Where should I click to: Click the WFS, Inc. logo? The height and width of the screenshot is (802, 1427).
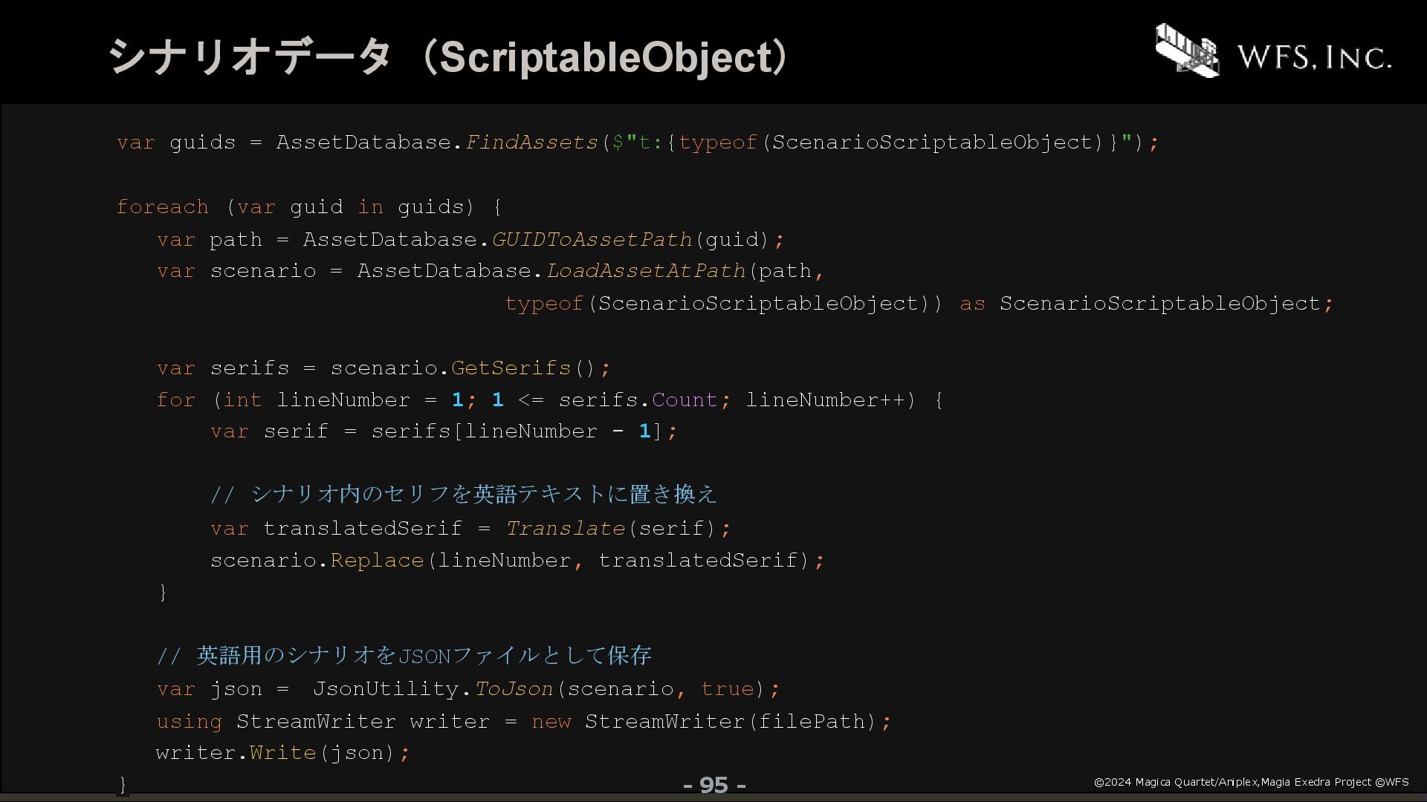pyautogui.click(x=1273, y=50)
